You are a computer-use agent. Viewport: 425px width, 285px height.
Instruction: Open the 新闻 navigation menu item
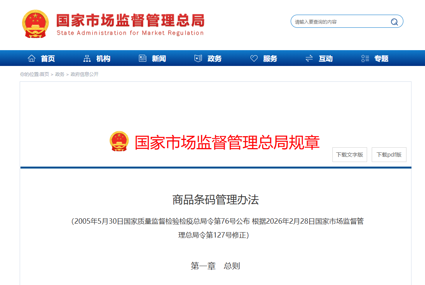click(x=159, y=59)
